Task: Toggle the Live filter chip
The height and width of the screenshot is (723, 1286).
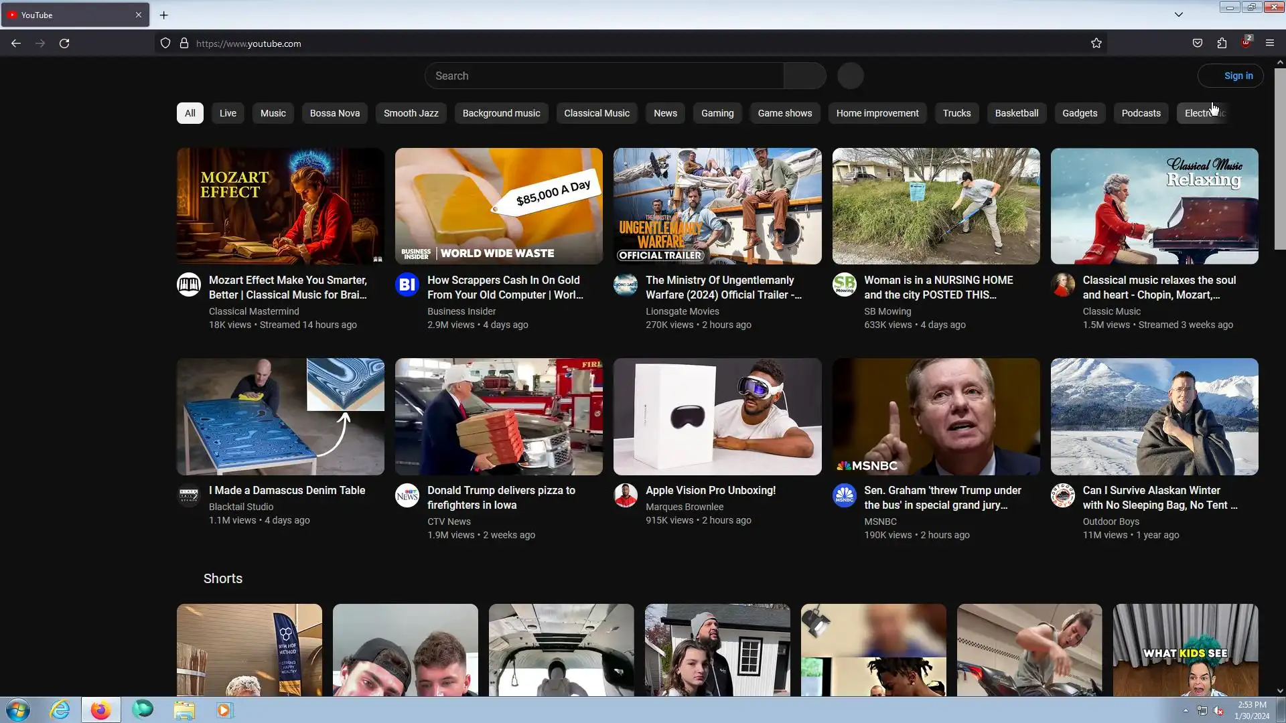Action: (x=228, y=113)
